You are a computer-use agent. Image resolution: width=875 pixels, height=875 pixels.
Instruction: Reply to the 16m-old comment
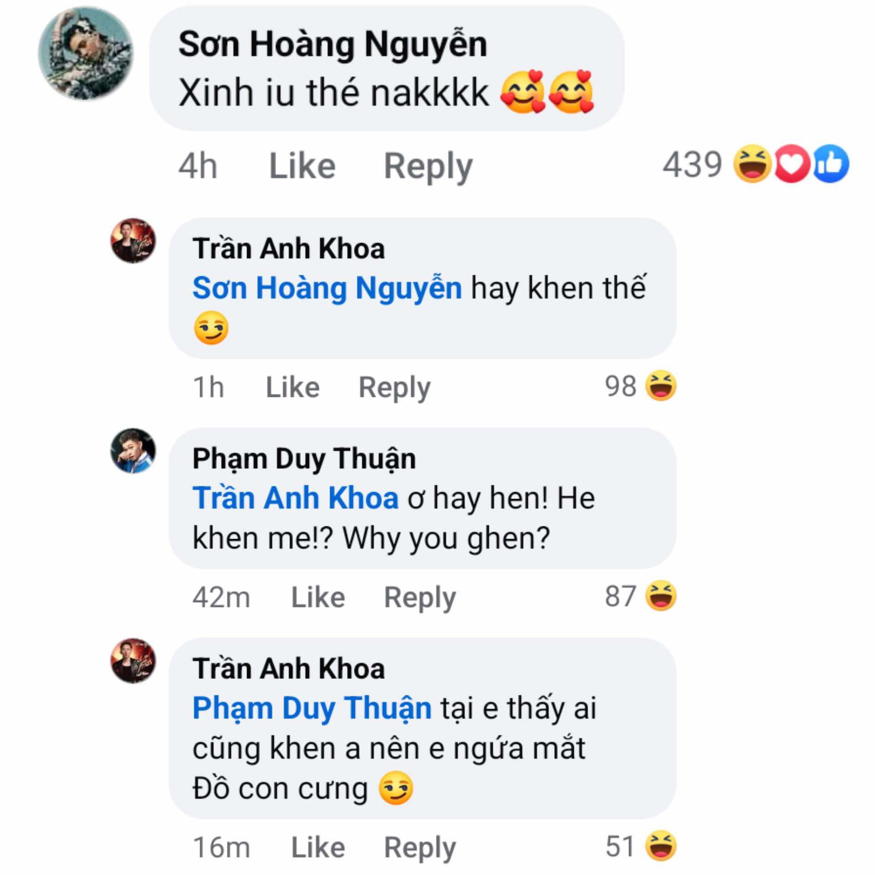pyautogui.click(x=420, y=847)
